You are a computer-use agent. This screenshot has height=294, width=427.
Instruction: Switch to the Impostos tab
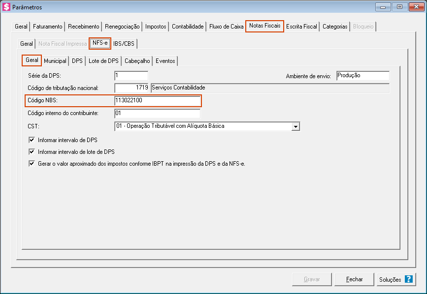pos(156,27)
